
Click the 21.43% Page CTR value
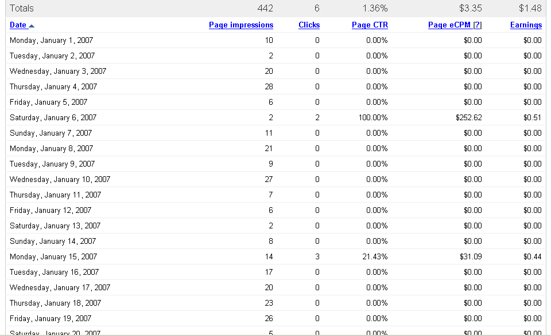(375, 257)
